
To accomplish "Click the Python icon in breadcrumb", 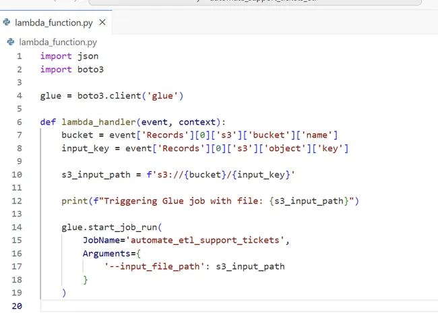I will (11, 42).
